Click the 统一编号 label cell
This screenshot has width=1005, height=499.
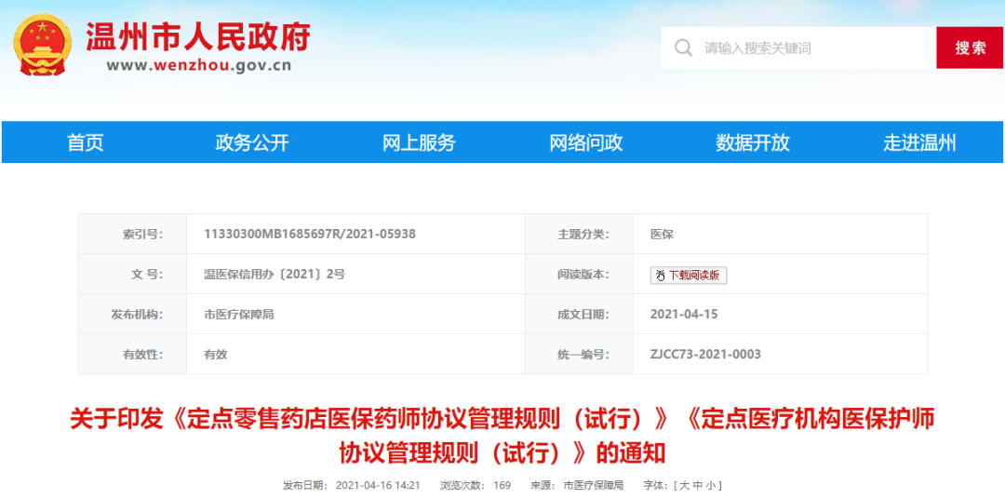point(580,354)
